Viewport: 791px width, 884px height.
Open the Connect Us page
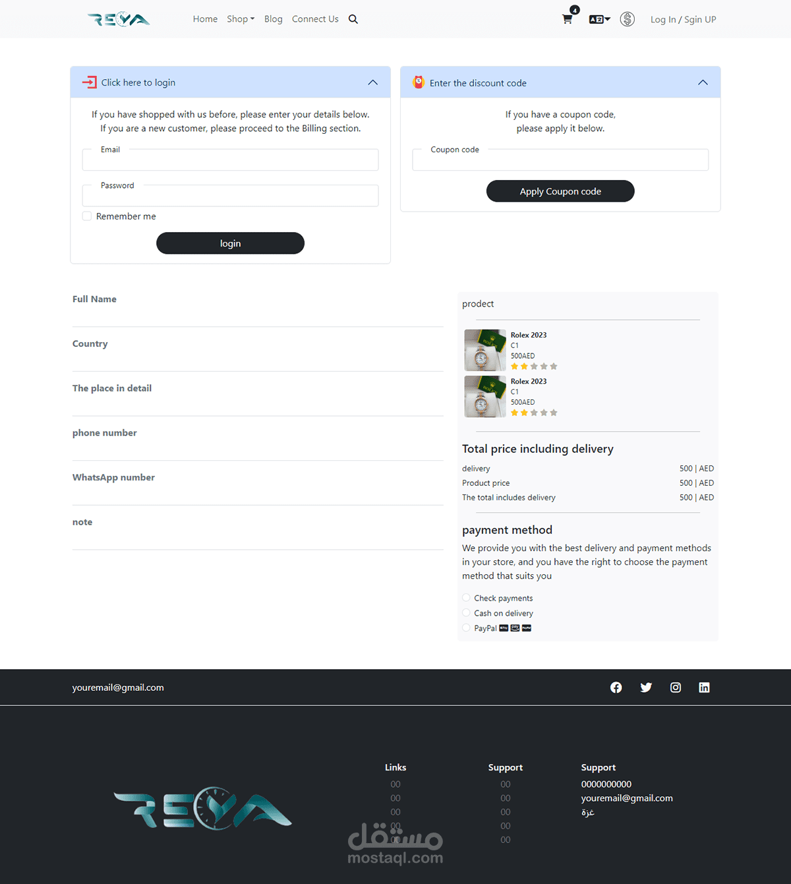tap(315, 18)
